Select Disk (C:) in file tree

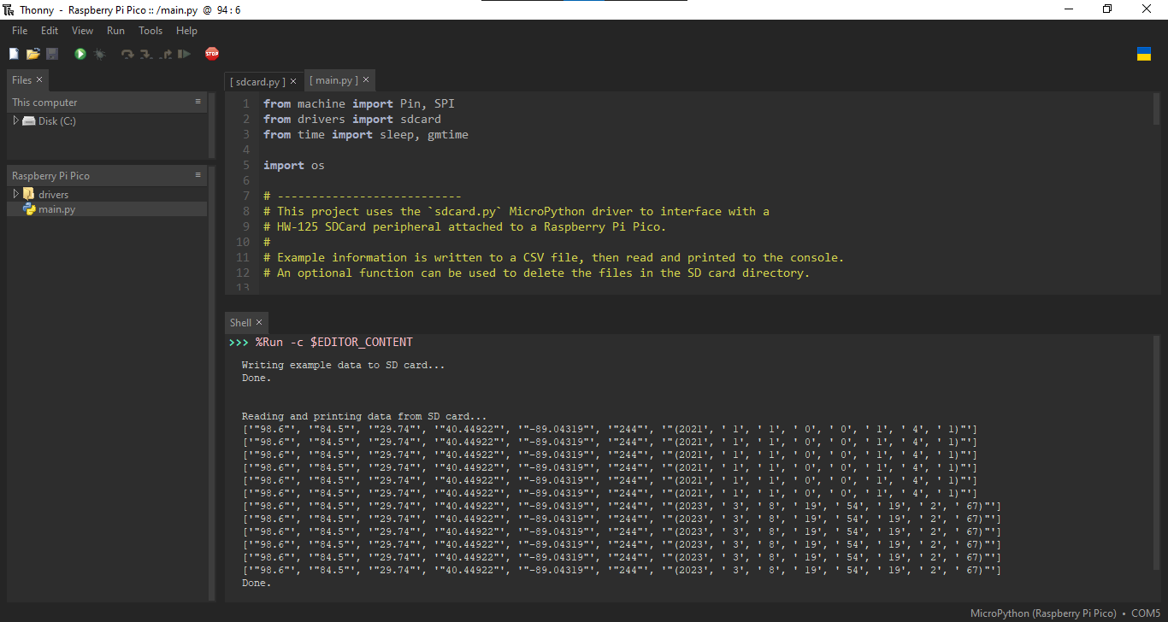click(56, 121)
